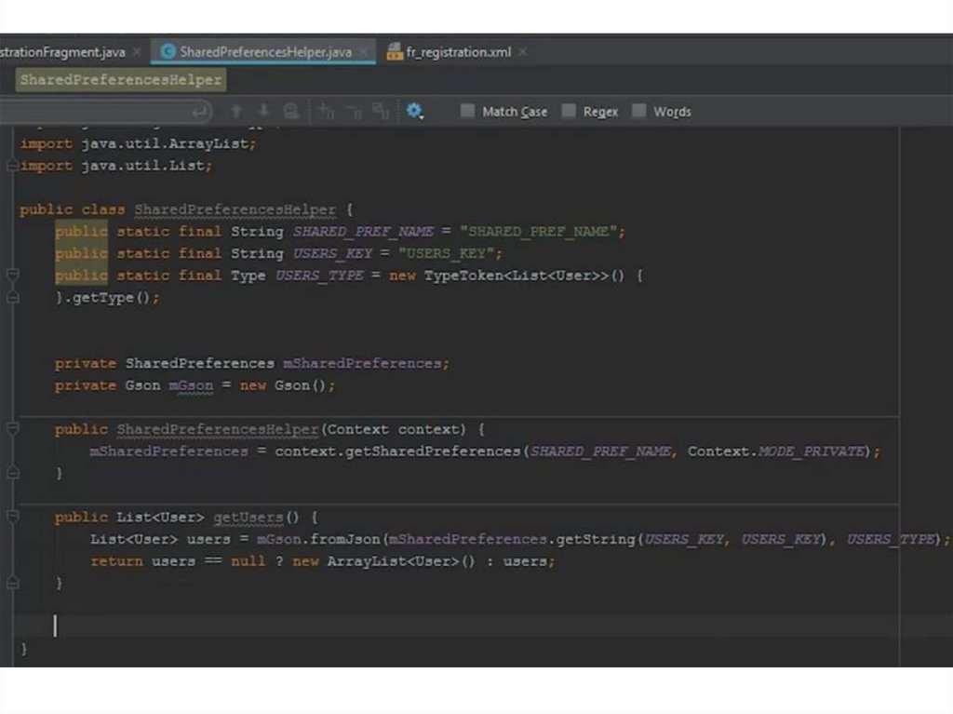
Task: Enable the Words checkbox
Action: (638, 112)
